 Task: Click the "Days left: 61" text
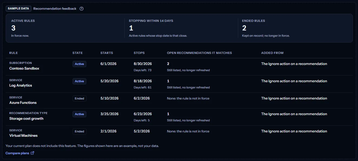point(143,88)
